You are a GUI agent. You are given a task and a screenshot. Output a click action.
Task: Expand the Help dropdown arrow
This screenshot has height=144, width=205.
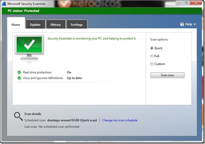[195, 24]
